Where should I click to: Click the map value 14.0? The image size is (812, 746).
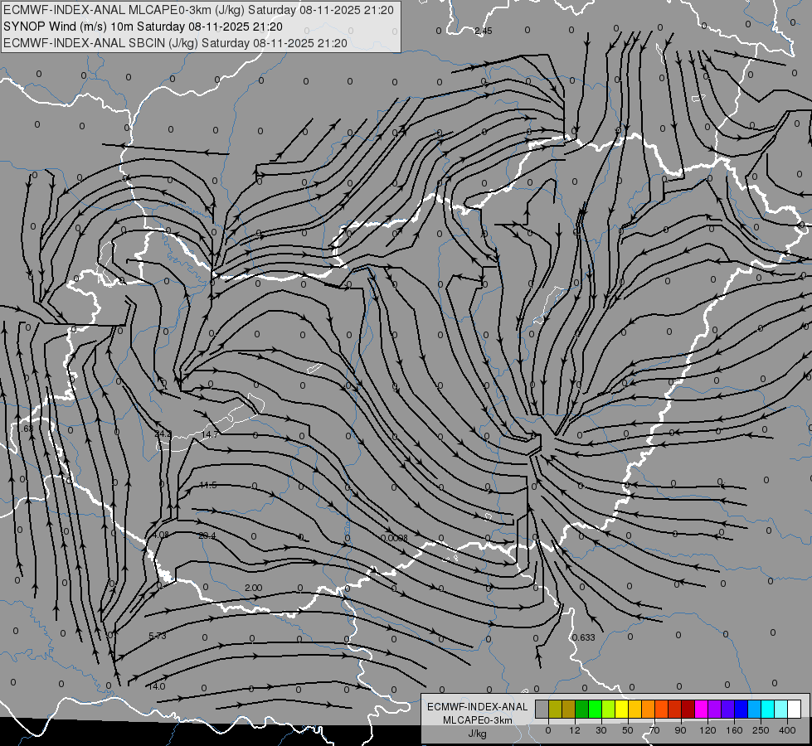(x=157, y=686)
